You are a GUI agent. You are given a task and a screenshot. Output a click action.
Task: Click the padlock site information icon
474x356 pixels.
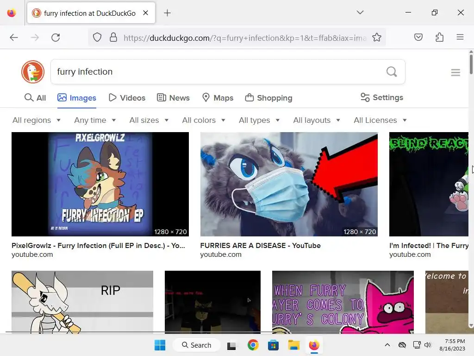point(113,38)
